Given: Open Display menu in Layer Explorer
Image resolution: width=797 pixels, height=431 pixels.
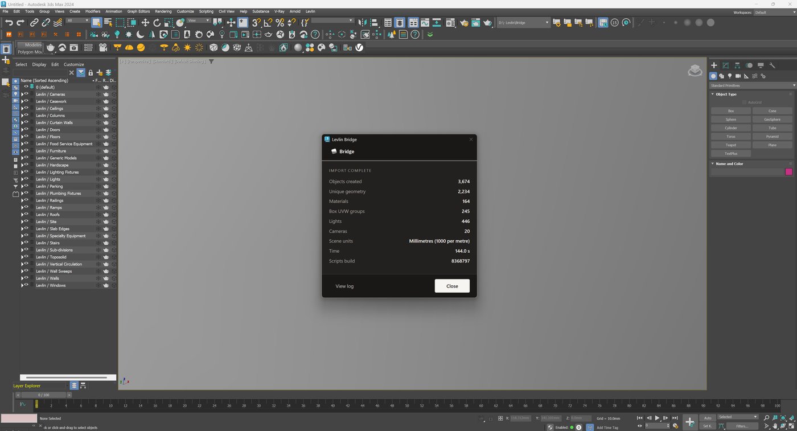Looking at the screenshot, I should [x=39, y=64].
